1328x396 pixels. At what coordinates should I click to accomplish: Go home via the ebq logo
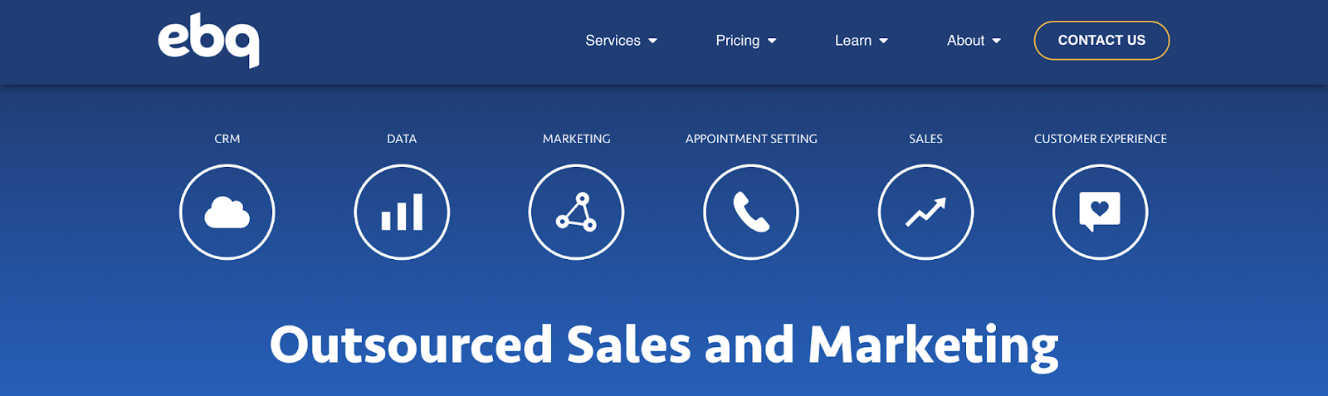pos(209,41)
